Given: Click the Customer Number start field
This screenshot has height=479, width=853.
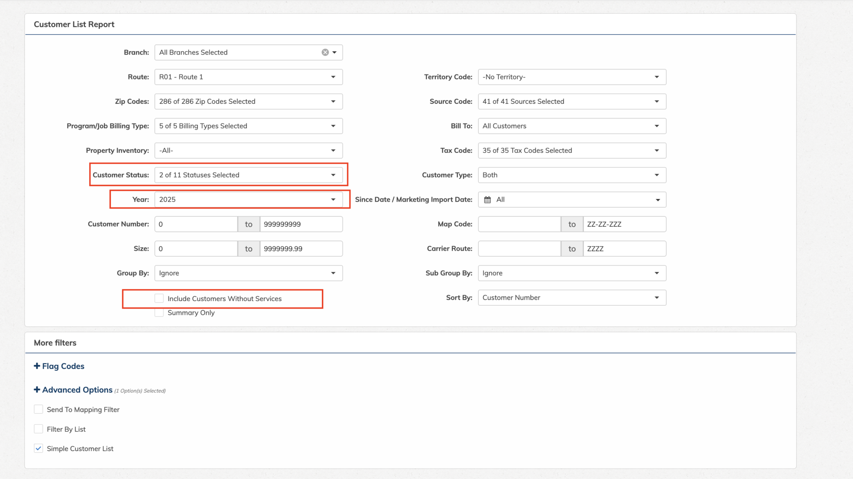Looking at the screenshot, I should click(196, 224).
